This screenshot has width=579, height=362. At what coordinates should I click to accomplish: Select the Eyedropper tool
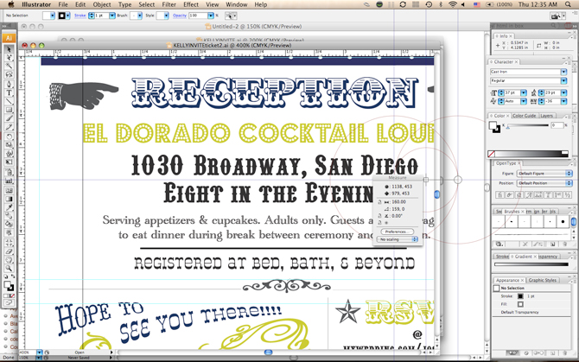10,207
